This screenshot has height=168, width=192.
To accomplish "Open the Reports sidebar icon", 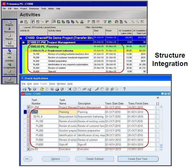I will (9, 37).
